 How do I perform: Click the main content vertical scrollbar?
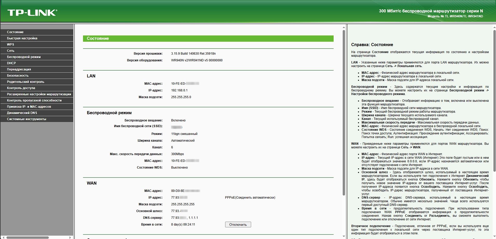pos(344,113)
